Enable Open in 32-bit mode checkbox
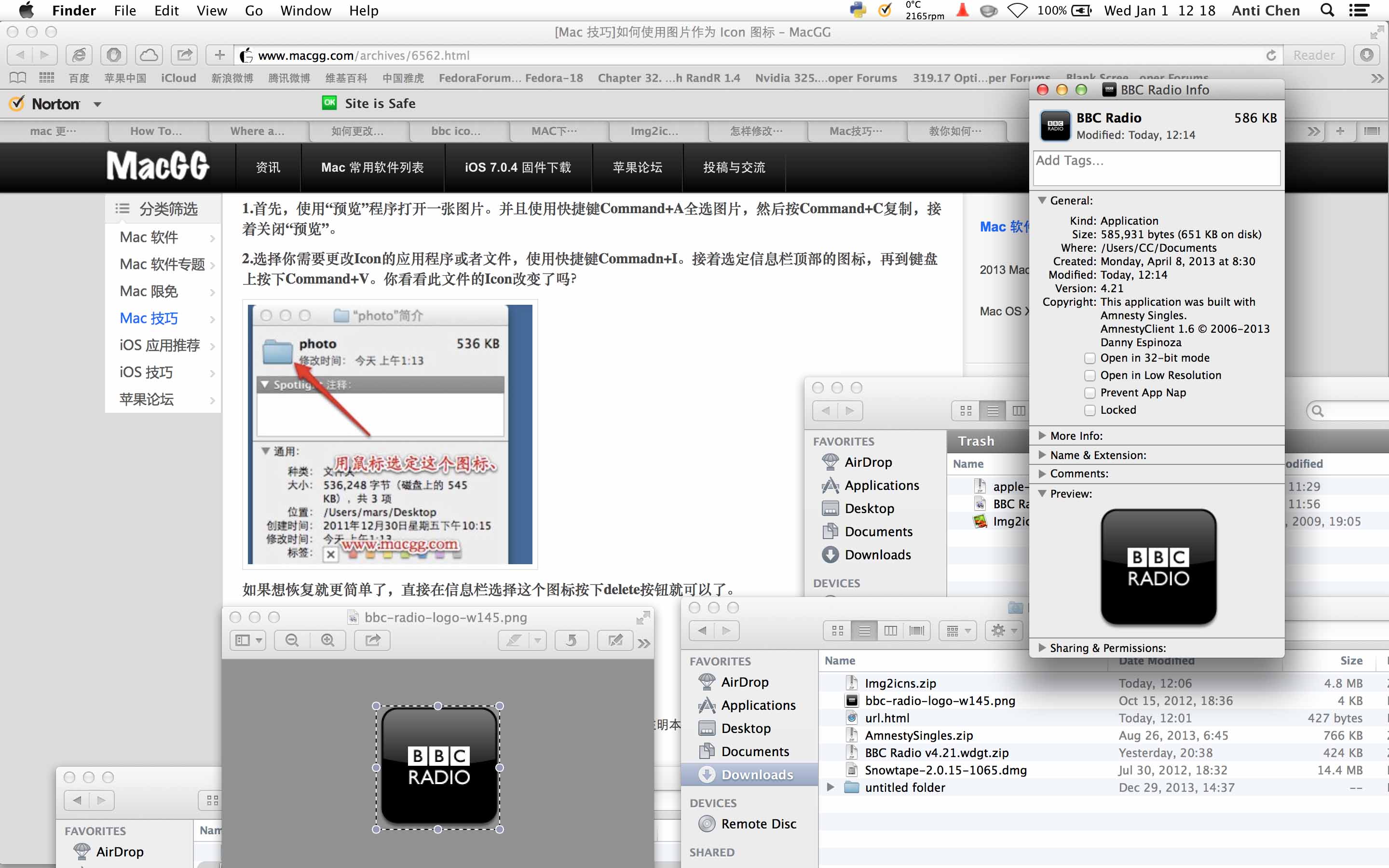The width and height of the screenshot is (1389, 868). pos(1090,358)
